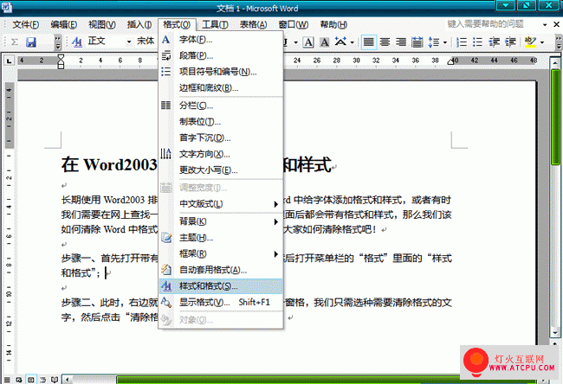Close the document with menu bar X
Viewport: 563px width, 384px height.
click(556, 24)
